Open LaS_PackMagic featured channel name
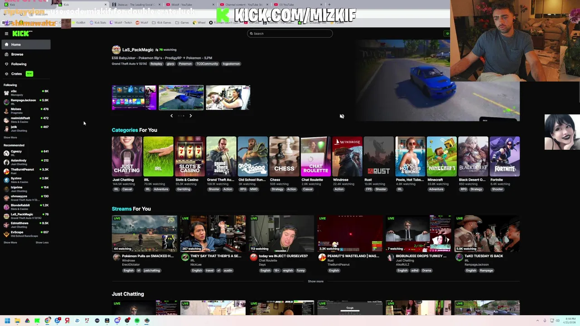The image size is (580, 326). point(138,50)
